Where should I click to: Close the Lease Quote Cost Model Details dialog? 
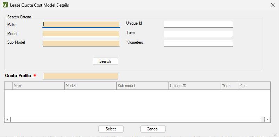272,5
